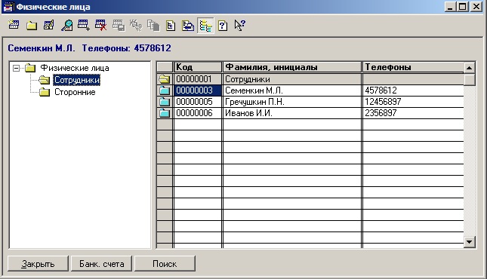Click the grayed-out Edit in dialog icon
Viewport: 487px width, 279px height.
119,26
